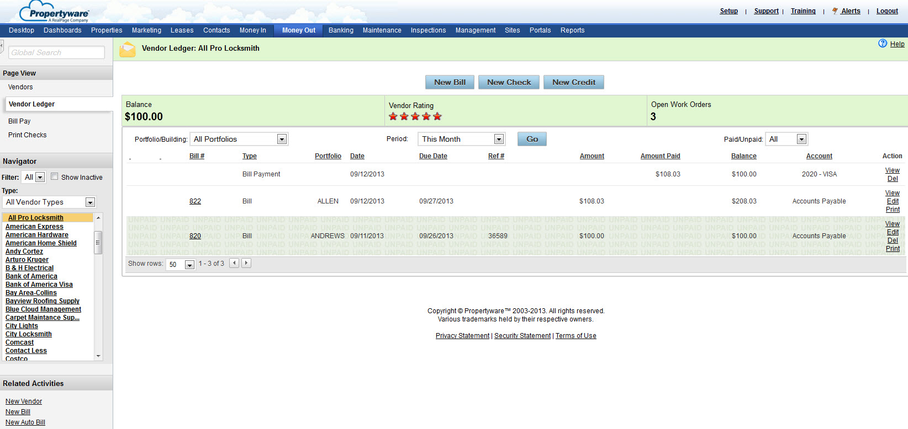Click the Logout link
Screen dimensions: 908x429
[887, 11]
